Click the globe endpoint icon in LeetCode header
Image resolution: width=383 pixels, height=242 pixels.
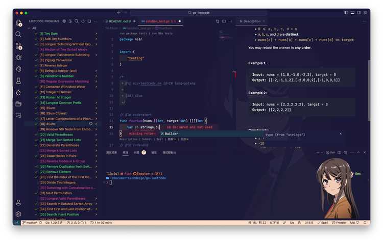click(64, 21)
